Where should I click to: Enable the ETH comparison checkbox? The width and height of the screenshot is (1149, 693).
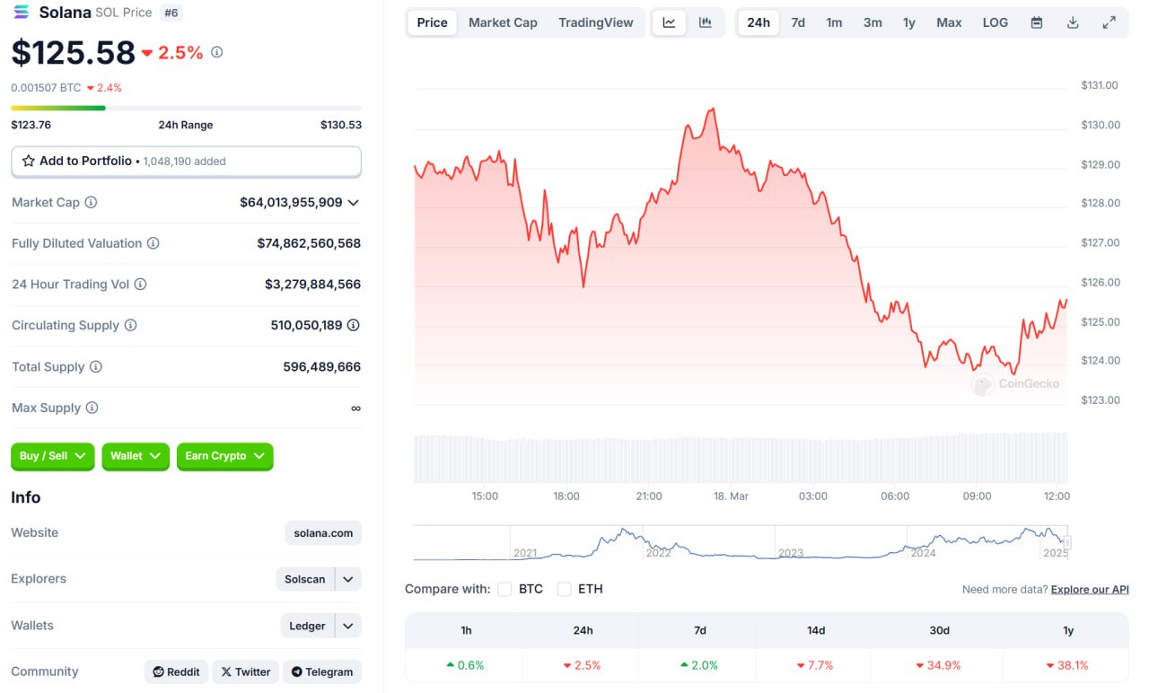(564, 589)
